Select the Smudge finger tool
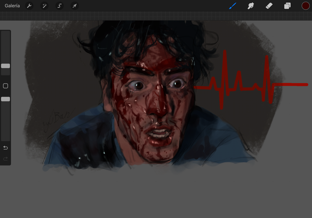Viewport: 312px width, 218px height. tap(251, 6)
